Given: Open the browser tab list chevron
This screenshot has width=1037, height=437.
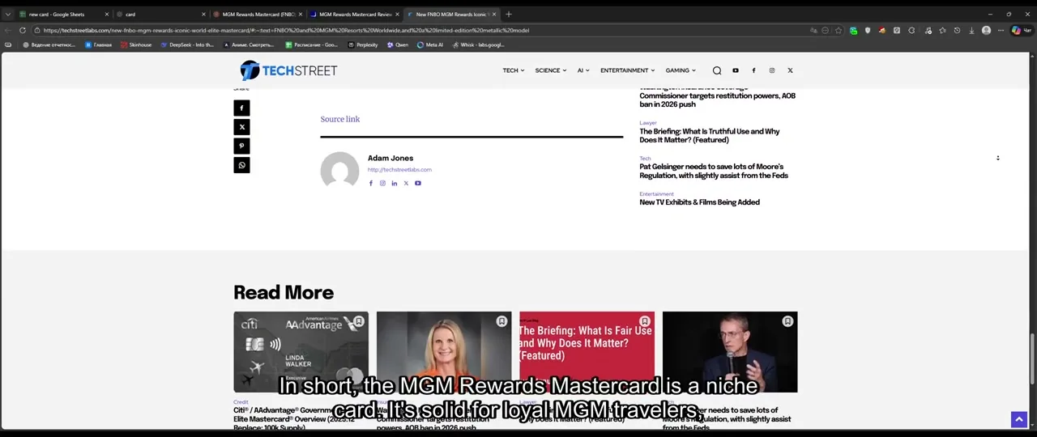Looking at the screenshot, I should 8,14.
